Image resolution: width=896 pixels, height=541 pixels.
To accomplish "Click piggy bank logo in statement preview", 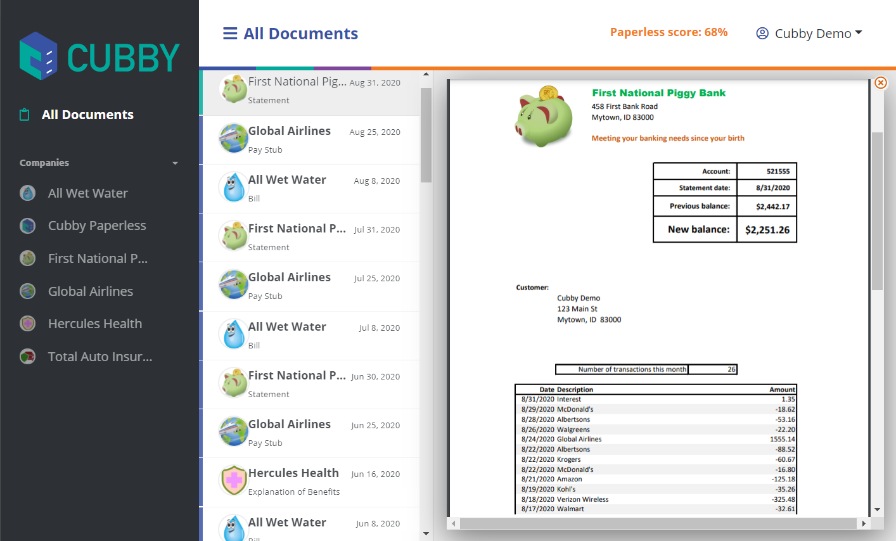I will [x=544, y=117].
